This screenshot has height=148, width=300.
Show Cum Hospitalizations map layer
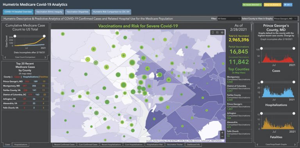(134, 144)
